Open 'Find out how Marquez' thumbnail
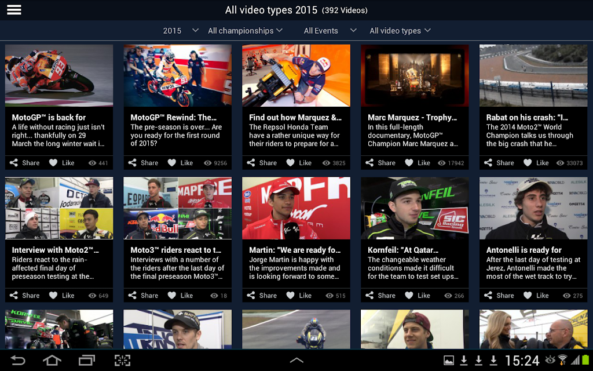This screenshot has height=371, width=593. (x=296, y=75)
